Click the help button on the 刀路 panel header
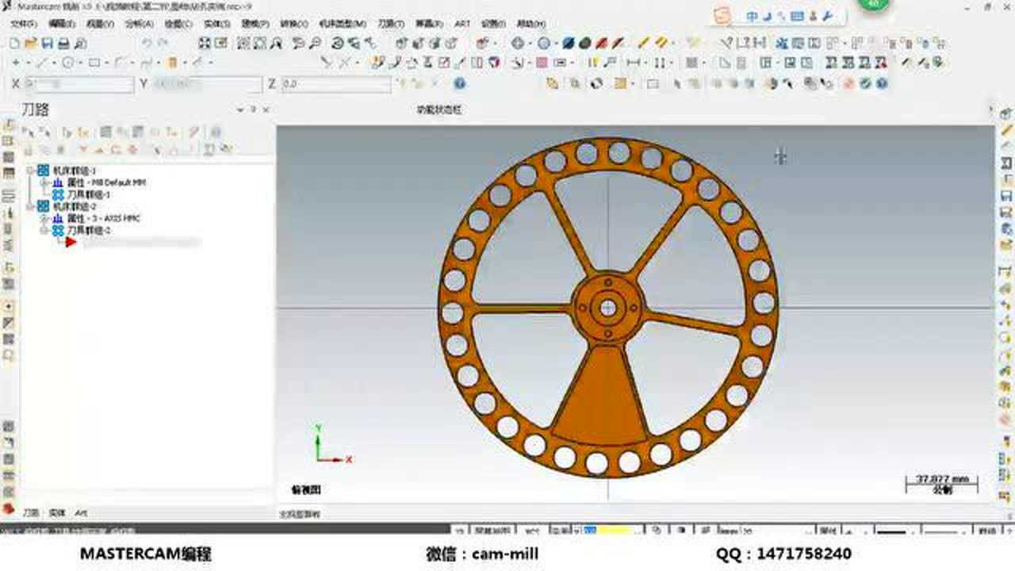This screenshot has height=571, width=1015. 218,132
